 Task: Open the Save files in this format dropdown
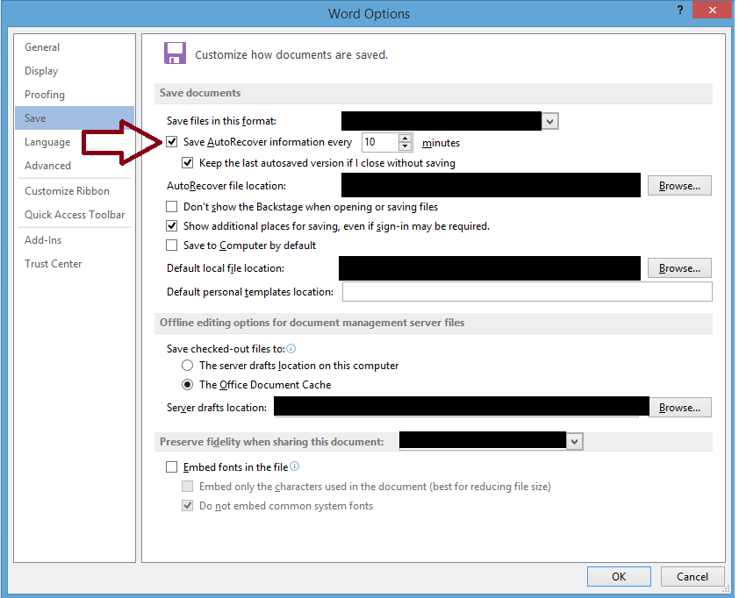(549, 122)
